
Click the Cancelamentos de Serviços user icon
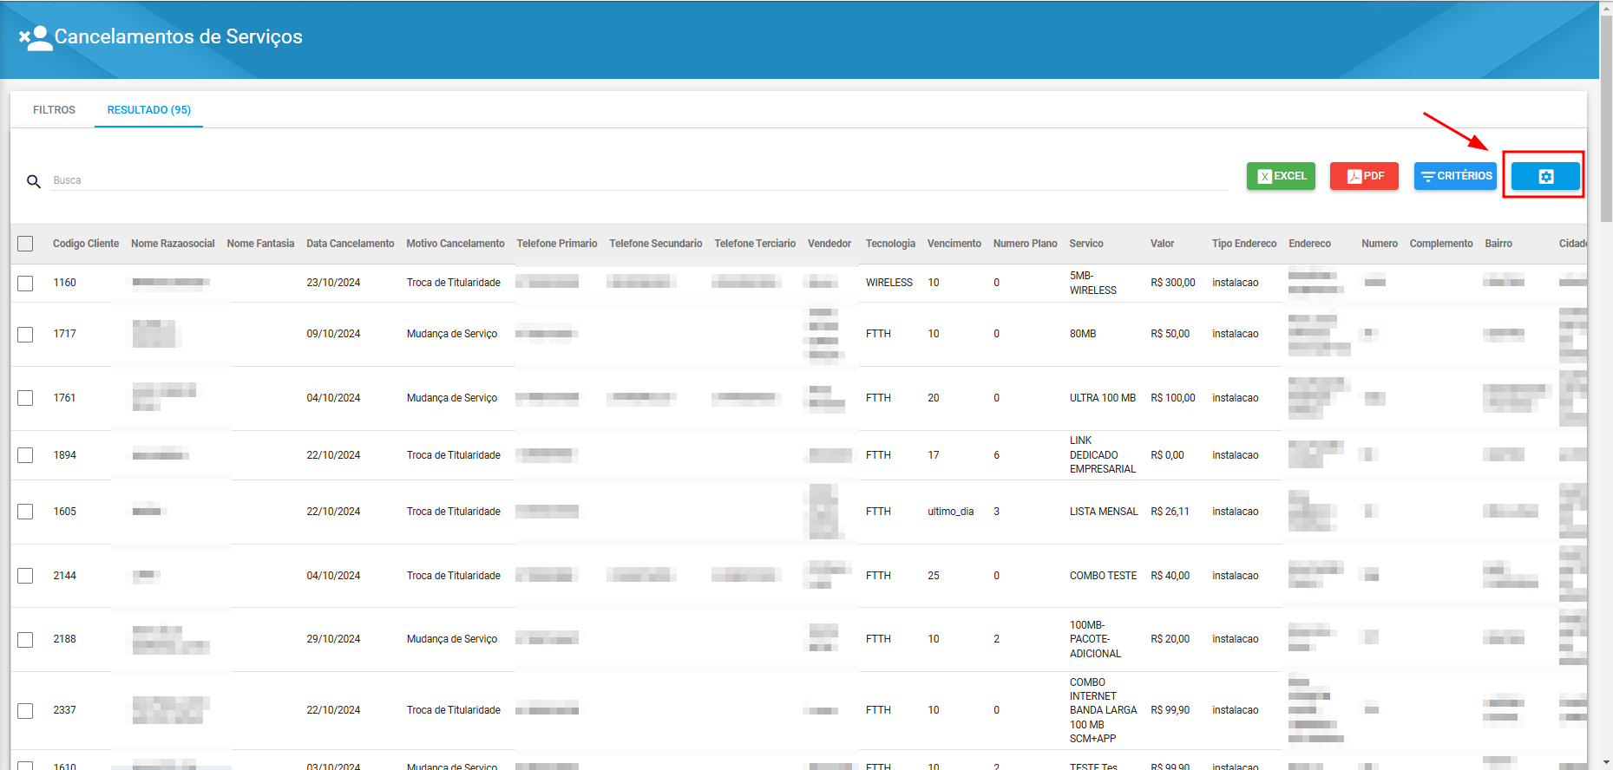tap(36, 37)
